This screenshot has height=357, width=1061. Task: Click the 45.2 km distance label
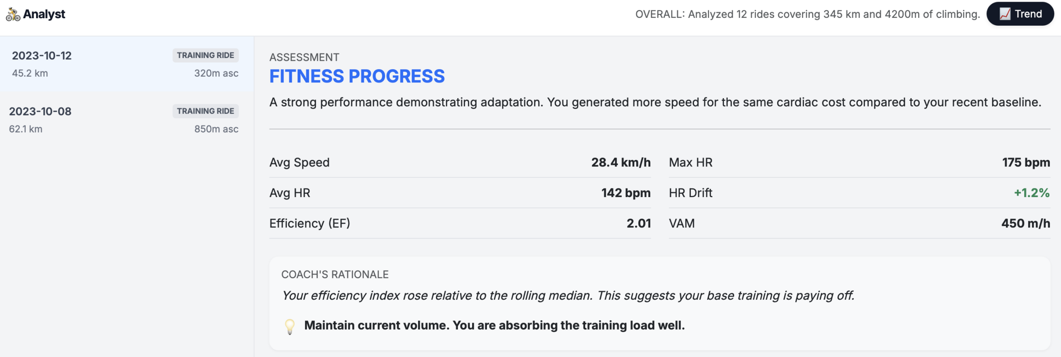click(29, 73)
